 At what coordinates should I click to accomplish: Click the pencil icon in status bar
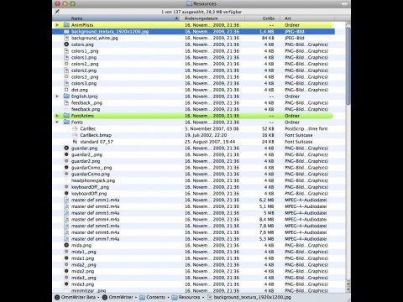point(57,12)
